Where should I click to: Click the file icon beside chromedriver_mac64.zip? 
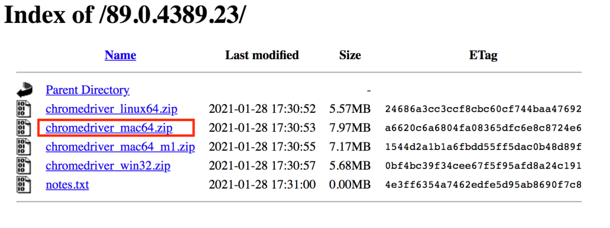point(23,128)
